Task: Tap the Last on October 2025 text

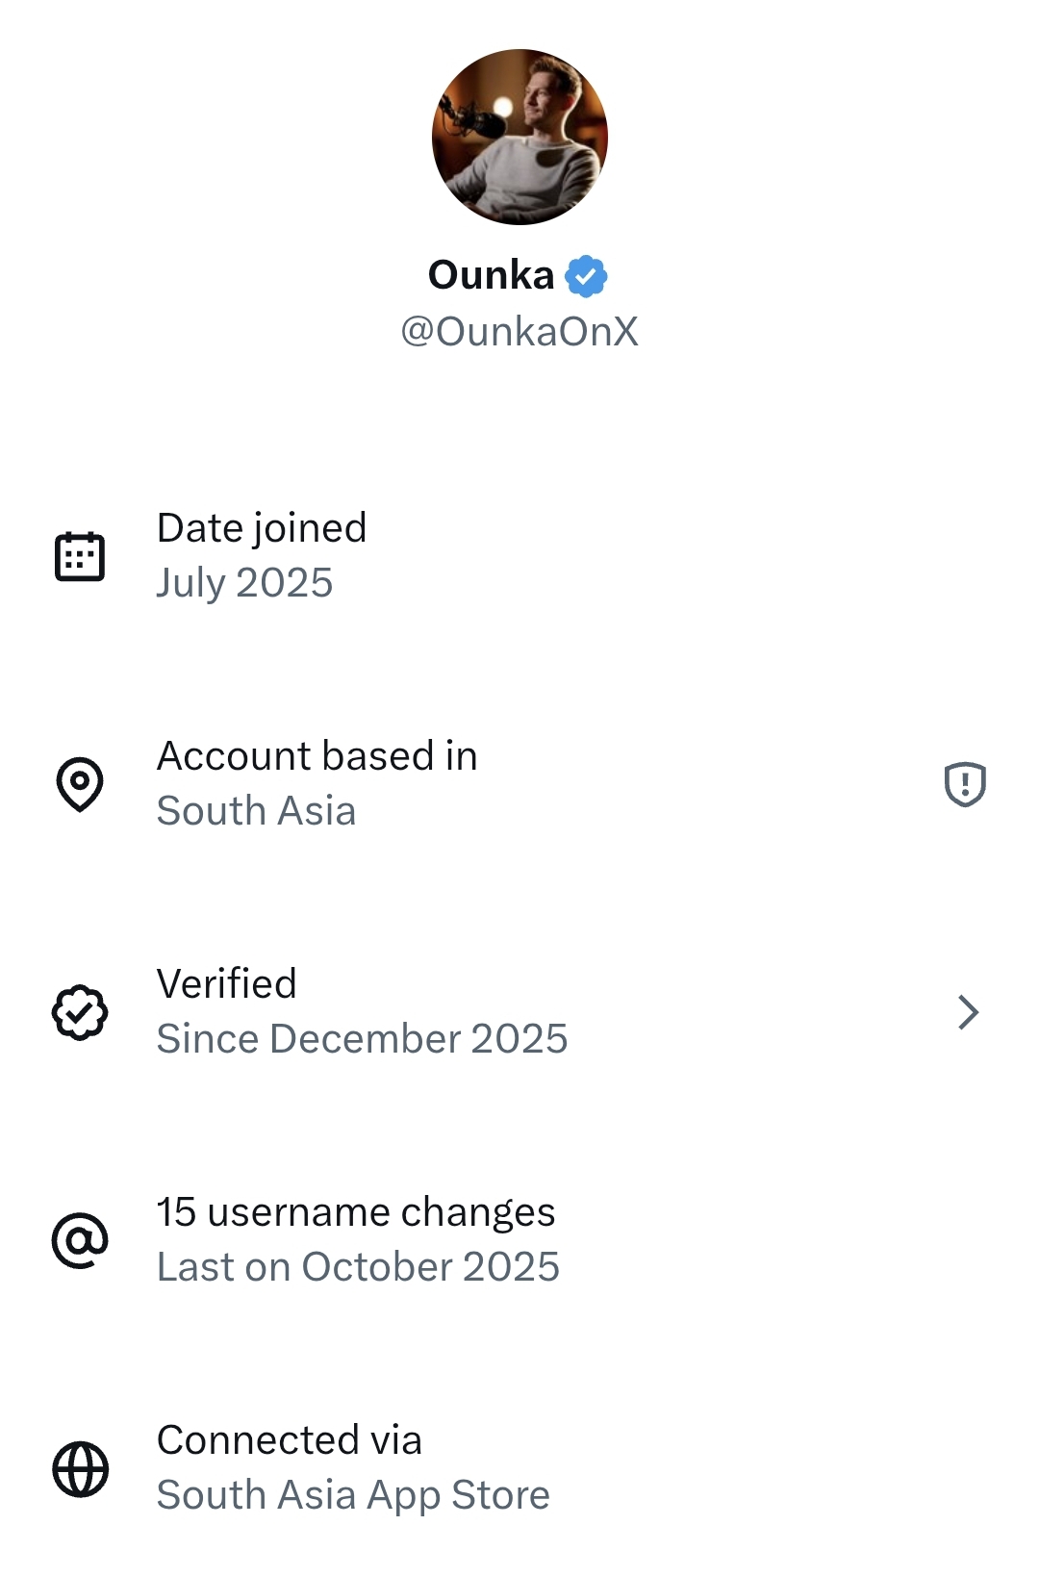Action: (x=358, y=1267)
